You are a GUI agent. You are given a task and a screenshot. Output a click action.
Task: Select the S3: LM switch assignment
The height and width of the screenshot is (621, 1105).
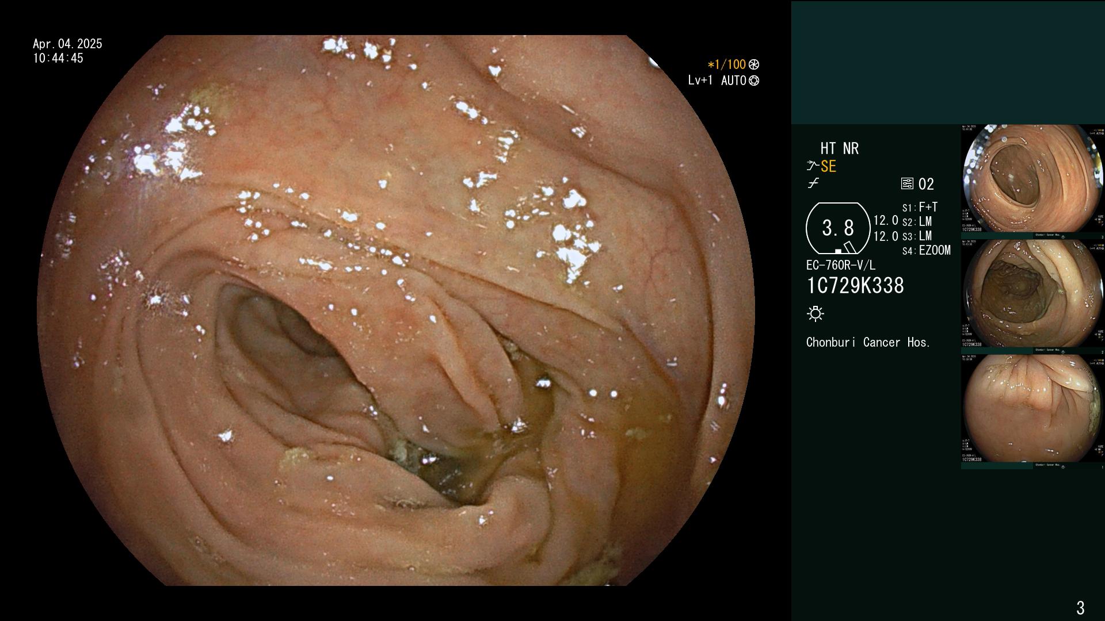coord(917,236)
